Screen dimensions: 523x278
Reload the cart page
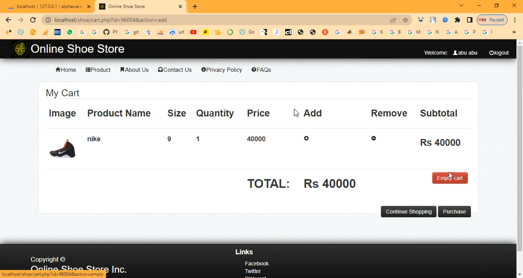pos(33,20)
